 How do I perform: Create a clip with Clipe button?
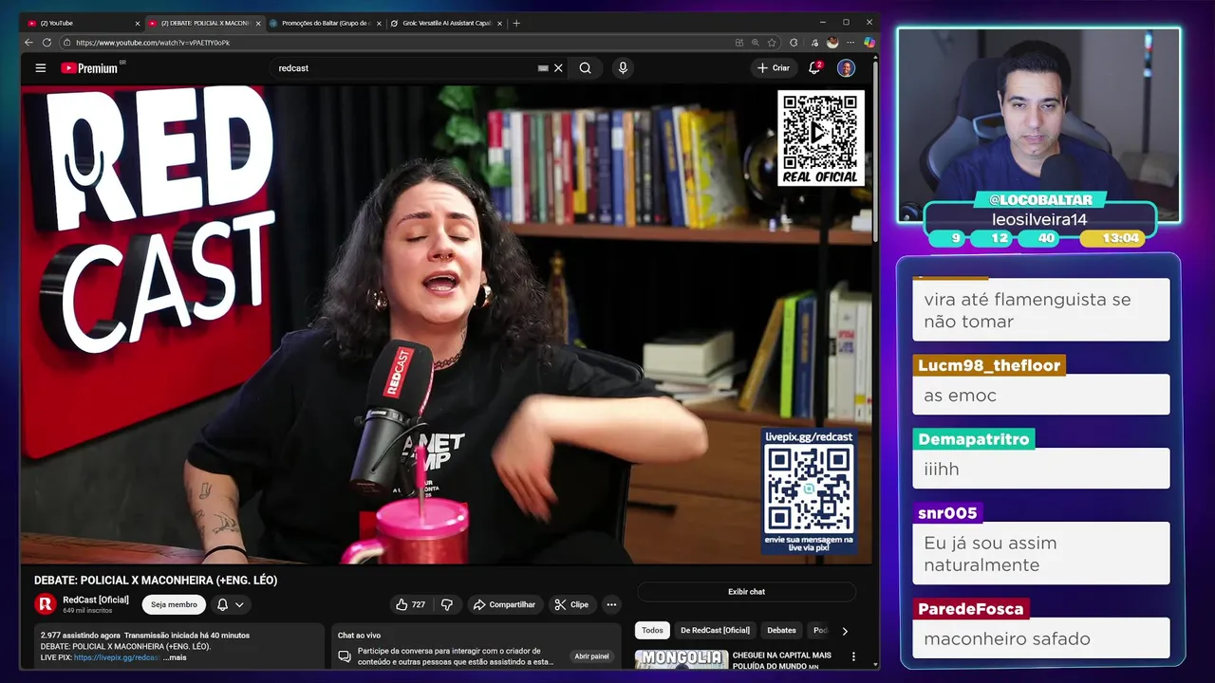pos(571,604)
